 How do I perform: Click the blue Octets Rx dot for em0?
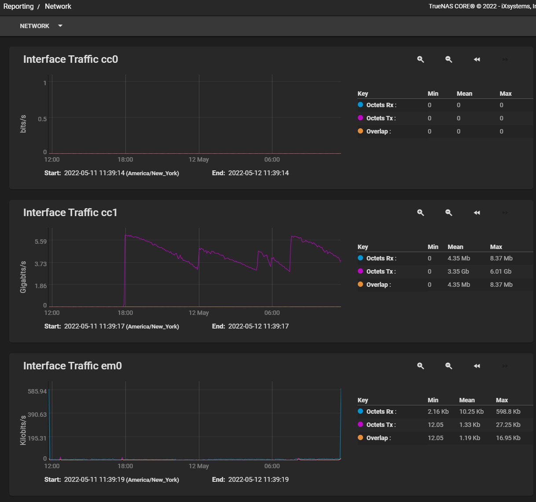point(360,412)
